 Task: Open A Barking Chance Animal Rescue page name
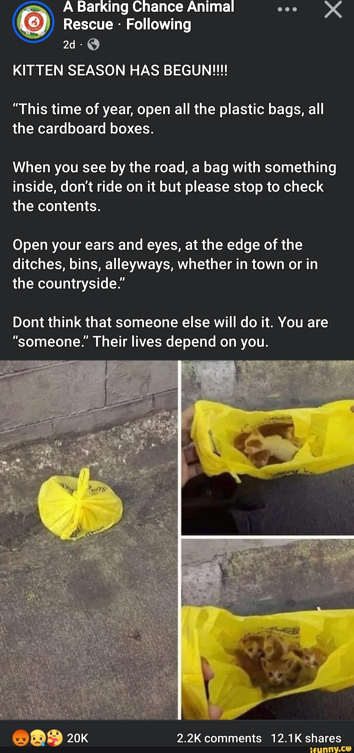[x=148, y=15]
